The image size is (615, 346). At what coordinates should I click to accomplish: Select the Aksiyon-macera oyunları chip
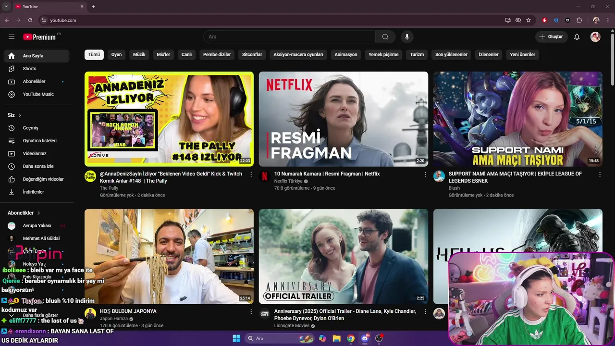(x=298, y=55)
